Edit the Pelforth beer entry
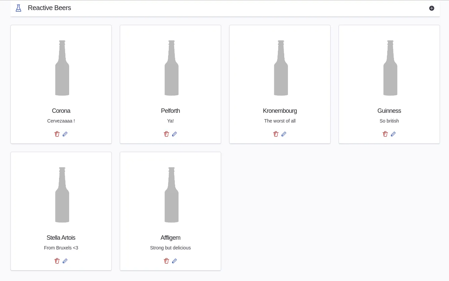 pyautogui.click(x=174, y=134)
